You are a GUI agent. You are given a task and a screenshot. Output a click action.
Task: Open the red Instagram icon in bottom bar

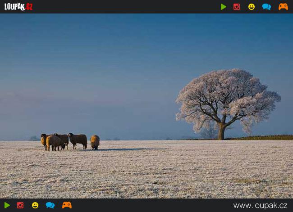20,205
